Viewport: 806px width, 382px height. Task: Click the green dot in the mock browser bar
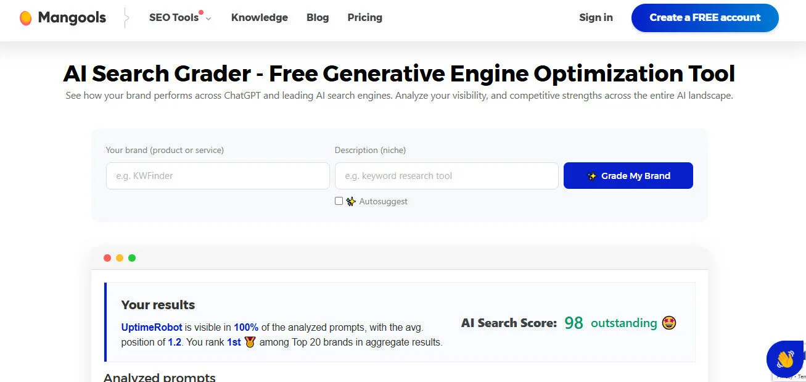pyautogui.click(x=132, y=257)
